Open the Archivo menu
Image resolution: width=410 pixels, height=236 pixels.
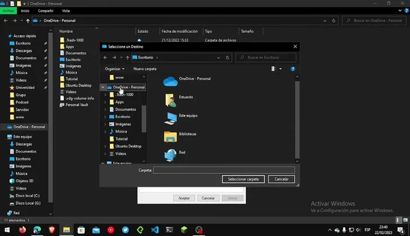8,11
